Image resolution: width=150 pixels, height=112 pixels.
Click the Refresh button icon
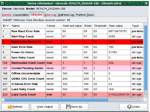(10, 107)
